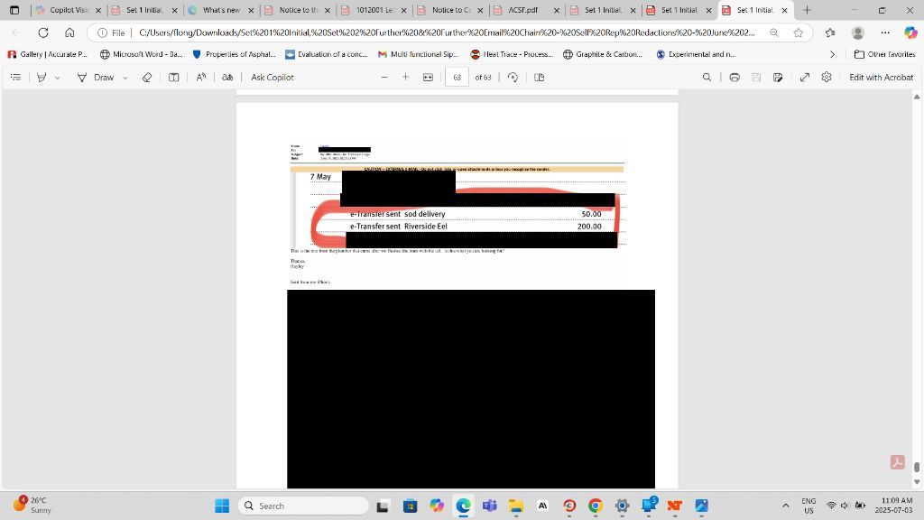This screenshot has height=520, width=924.
Task: Open a new browser tab
Action: [807, 10]
